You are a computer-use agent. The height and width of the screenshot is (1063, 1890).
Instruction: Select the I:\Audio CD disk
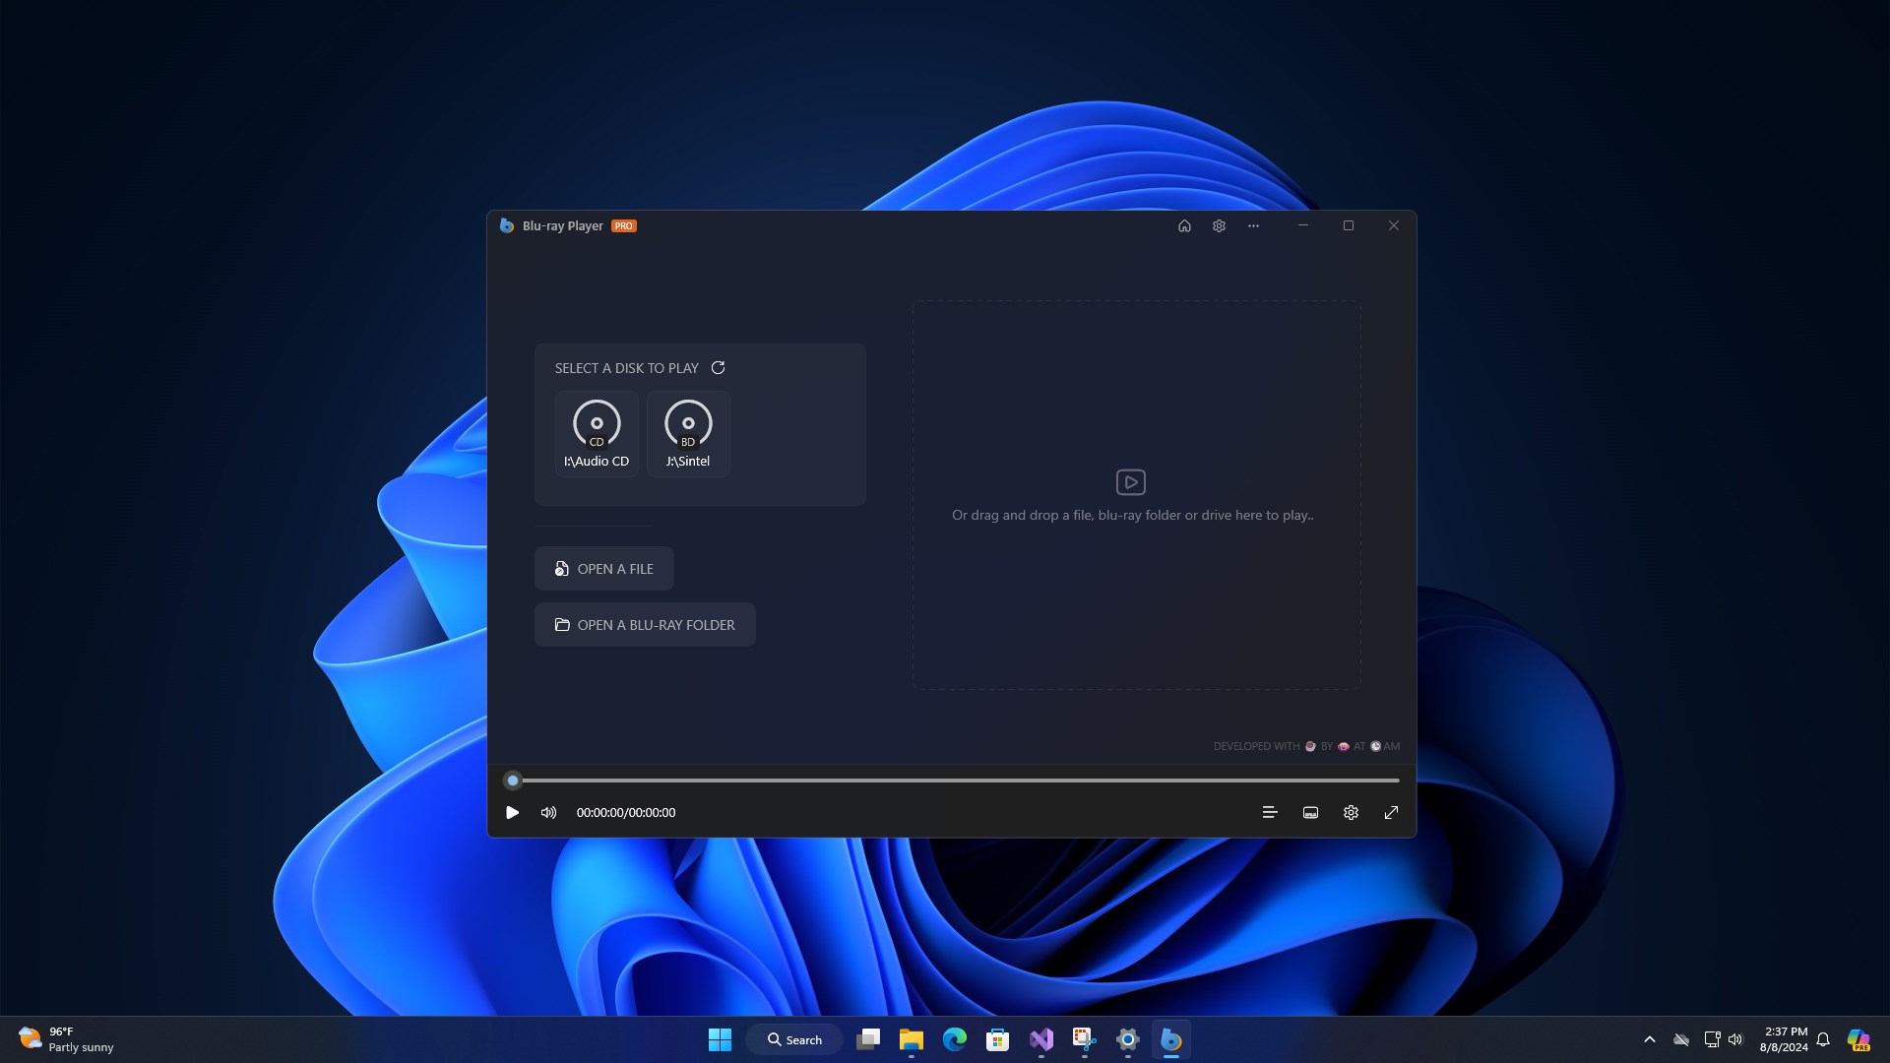(597, 434)
